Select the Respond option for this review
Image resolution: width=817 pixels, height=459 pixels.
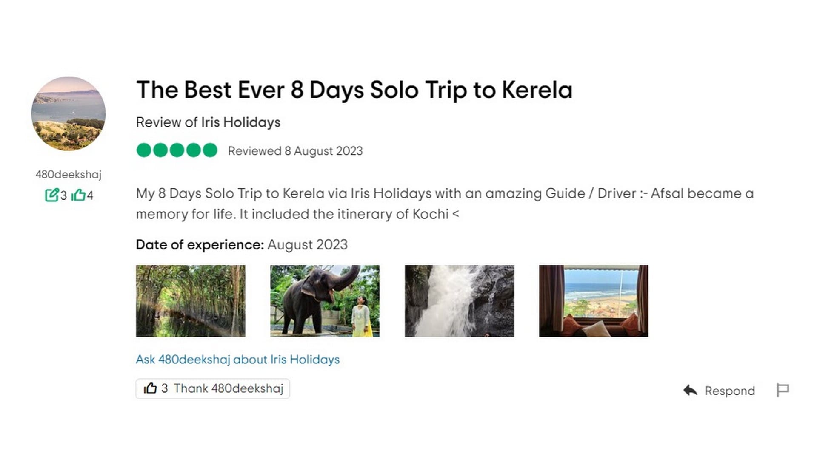point(729,391)
